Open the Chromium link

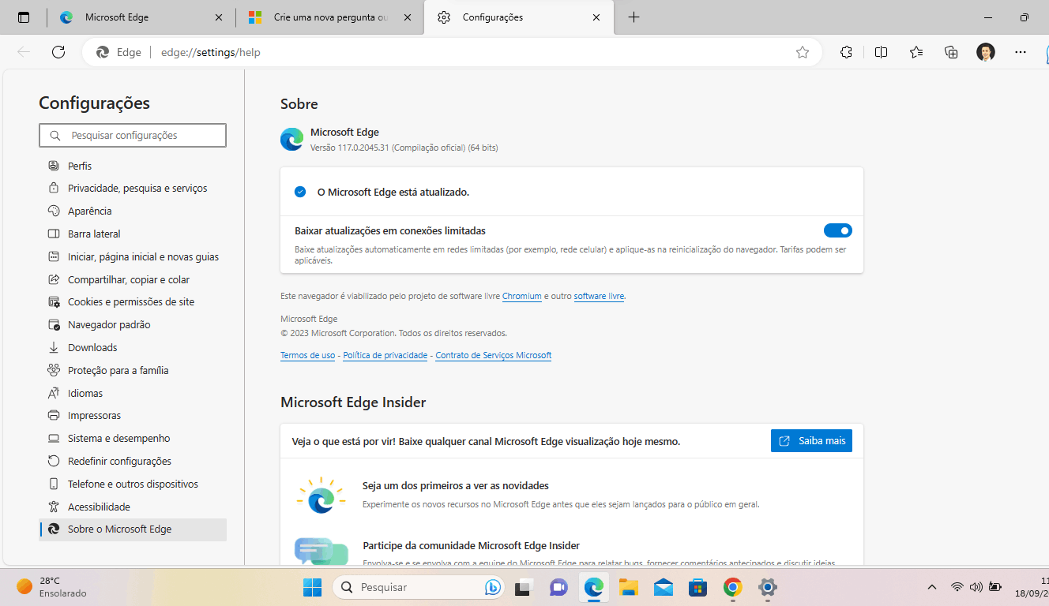click(522, 297)
